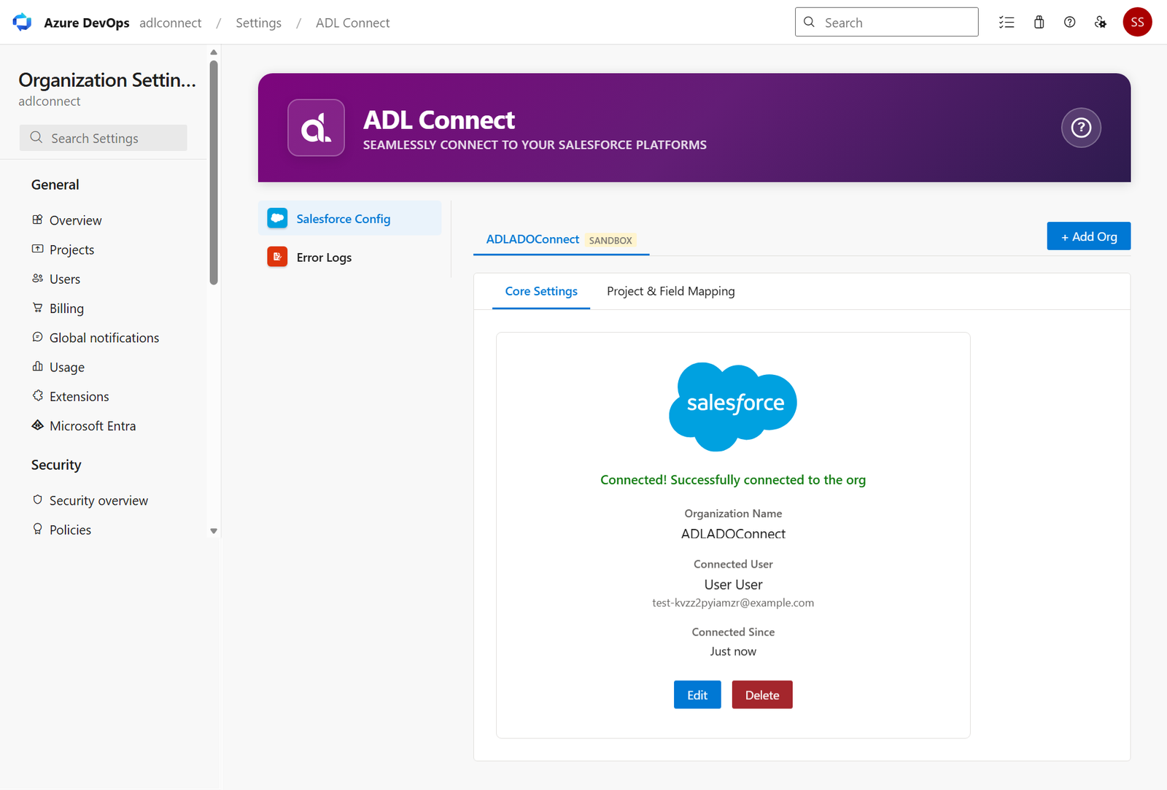Click the Usage chart icon
The image size is (1167, 790).
[38, 366]
